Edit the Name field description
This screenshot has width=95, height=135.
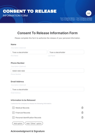point(18,48)
